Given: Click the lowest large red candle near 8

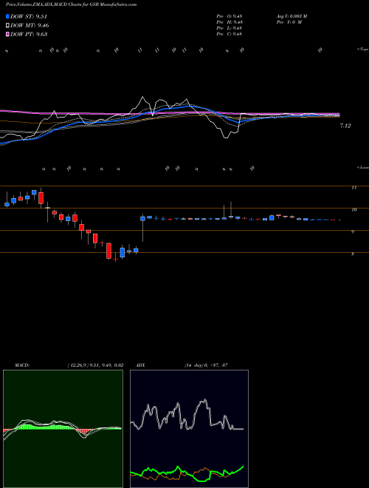Looking at the screenshot, I should (x=108, y=251).
